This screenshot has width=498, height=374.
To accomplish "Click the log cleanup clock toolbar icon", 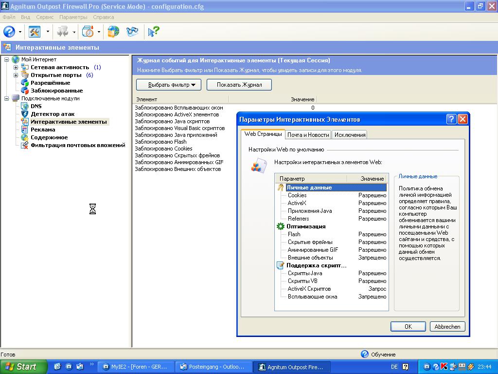I will tap(88, 32).
